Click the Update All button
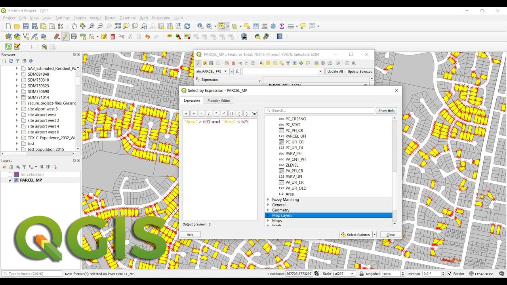This screenshot has width=507, height=285. click(335, 72)
